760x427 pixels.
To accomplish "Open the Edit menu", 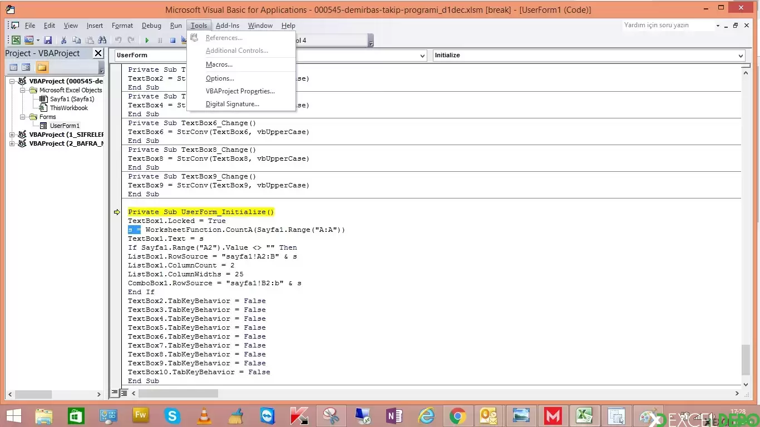I will pyautogui.click(x=50, y=26).
